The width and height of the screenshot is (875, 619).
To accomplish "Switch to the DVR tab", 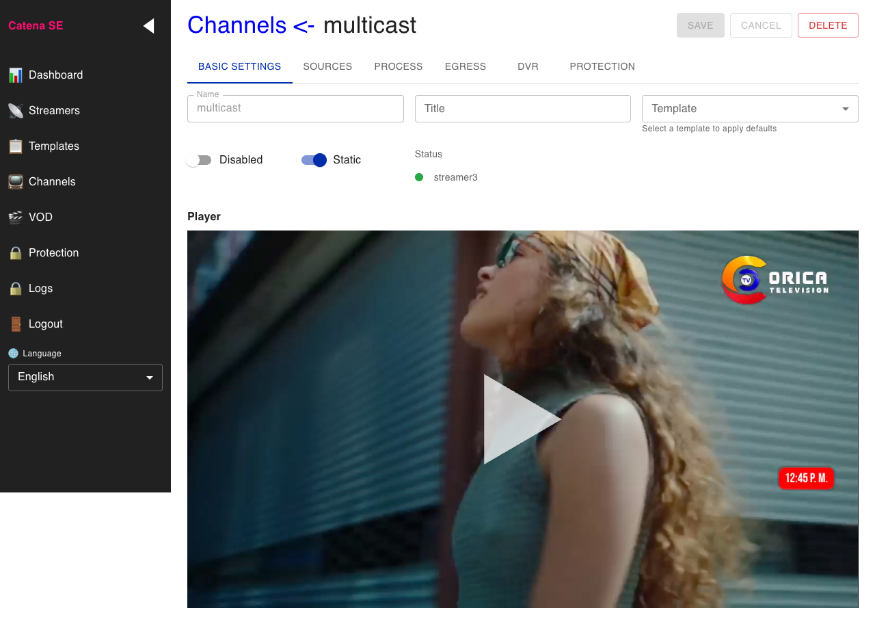I will pos(528,67).
